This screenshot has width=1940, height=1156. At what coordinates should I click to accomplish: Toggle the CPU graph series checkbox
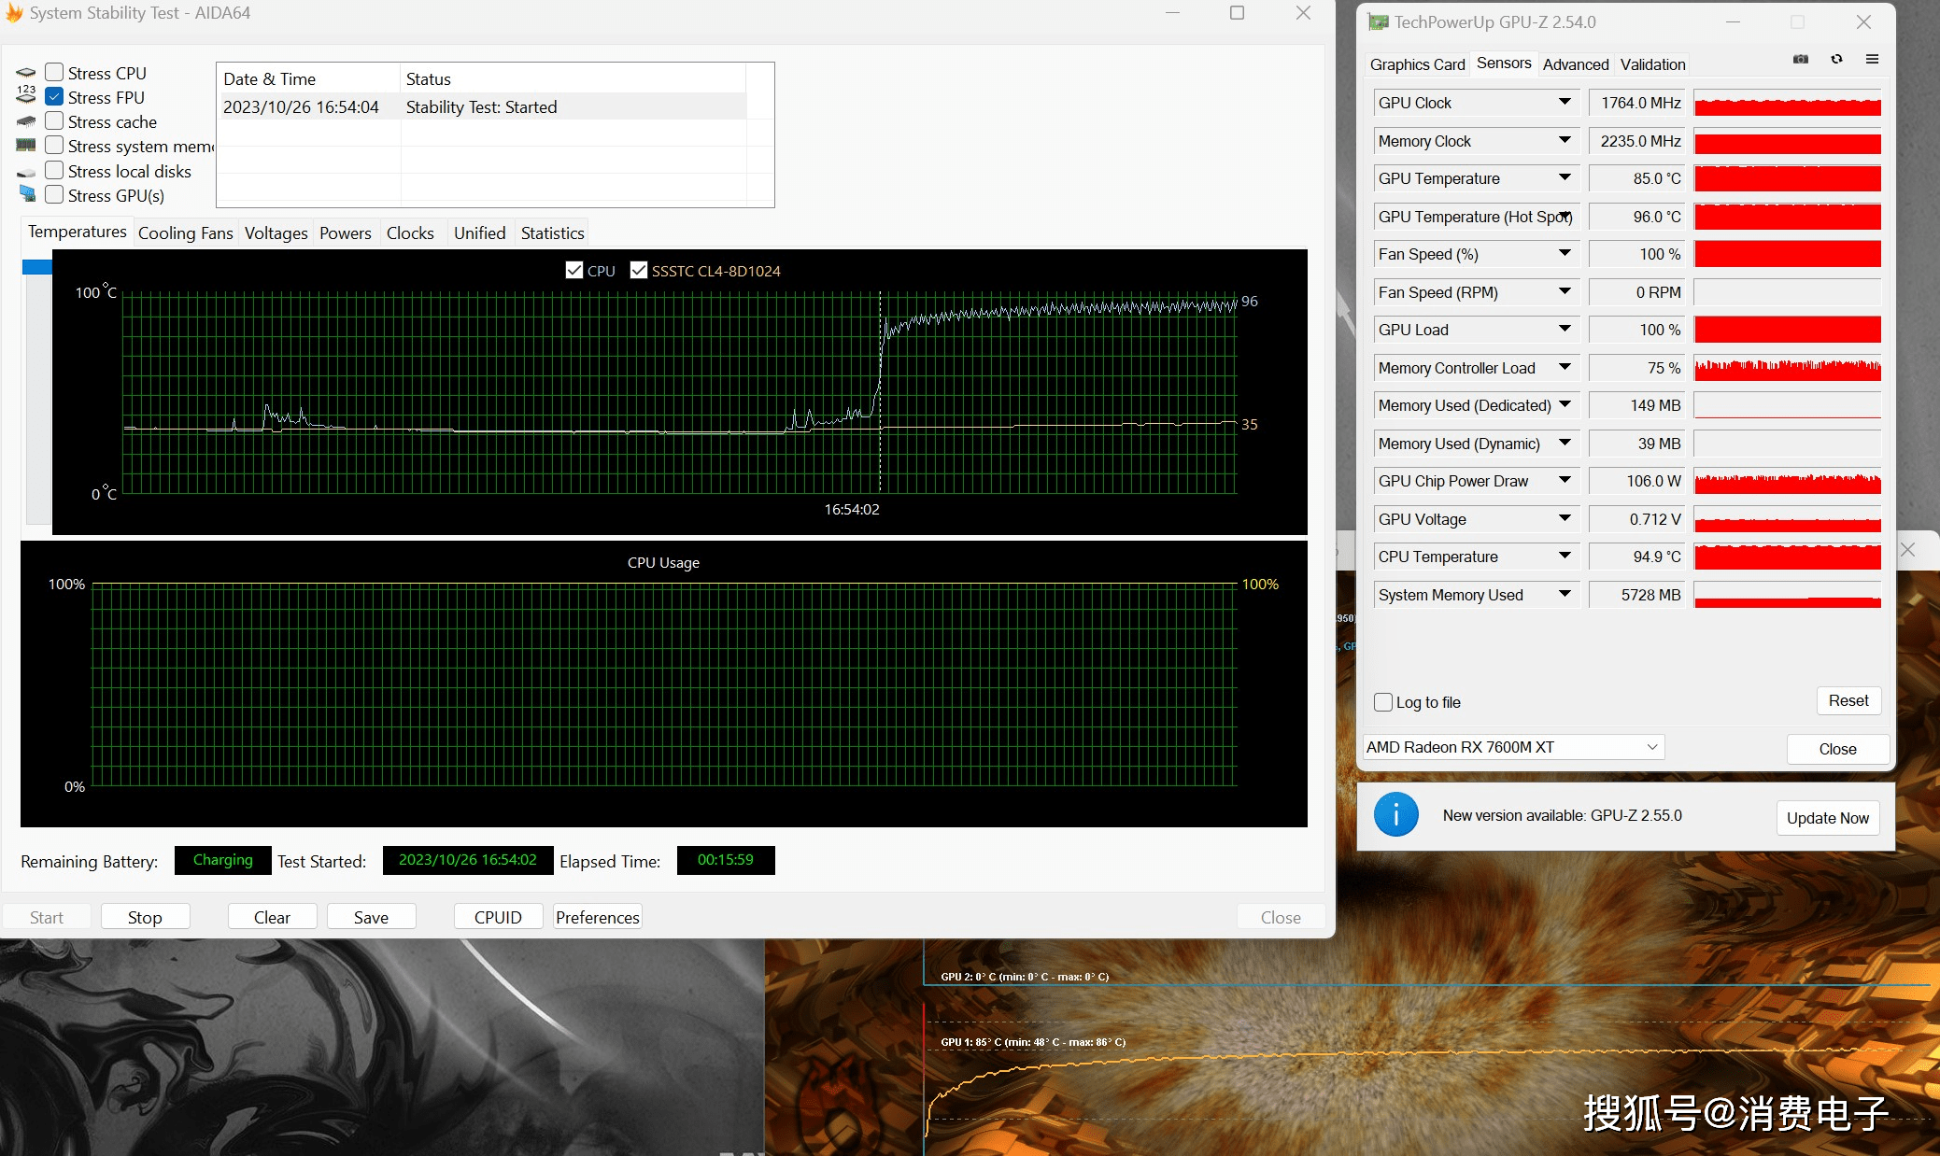point(574,271)
